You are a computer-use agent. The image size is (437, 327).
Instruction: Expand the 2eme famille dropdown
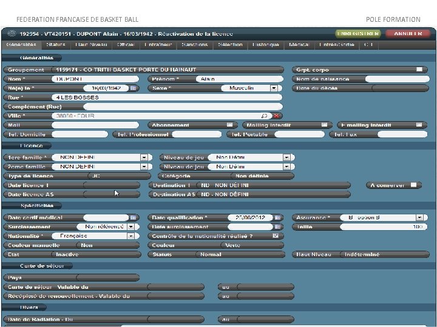point(144,167)
